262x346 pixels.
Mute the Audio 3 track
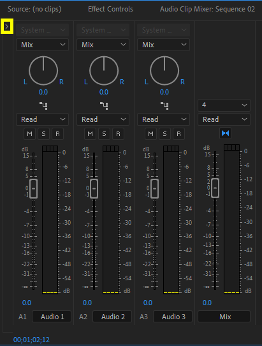[150, 133]
